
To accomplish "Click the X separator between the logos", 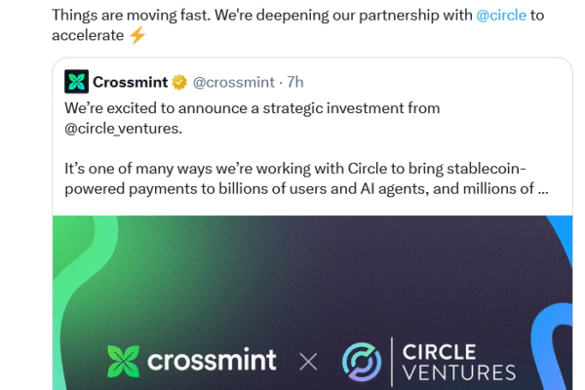I will [x=308, y=363].
